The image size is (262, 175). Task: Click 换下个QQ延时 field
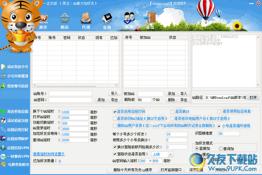(75, 112)
